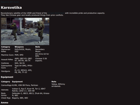Click the DS Arms kit for RPD note
Viewport: 140px width, 105px height.
(x=42, y=55)
